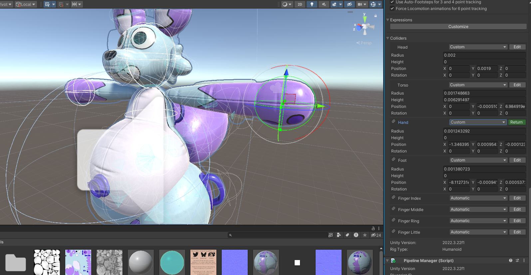
Task: Toggle scene audio mute icon
Action: [x=324, y=4]
